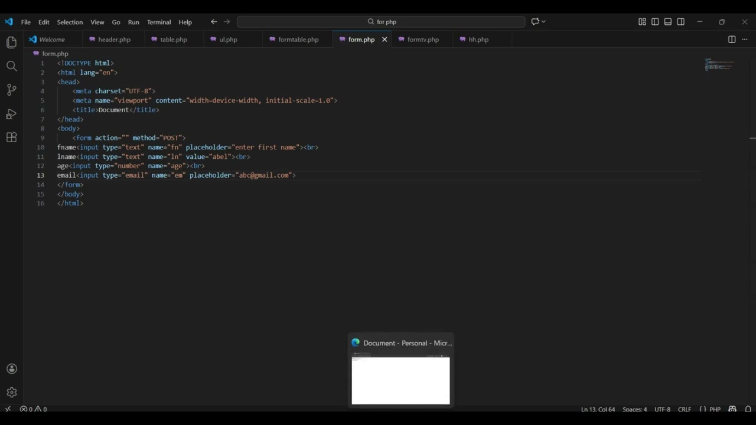
Task: Toggle the secondary side bar
Action: 681,22
